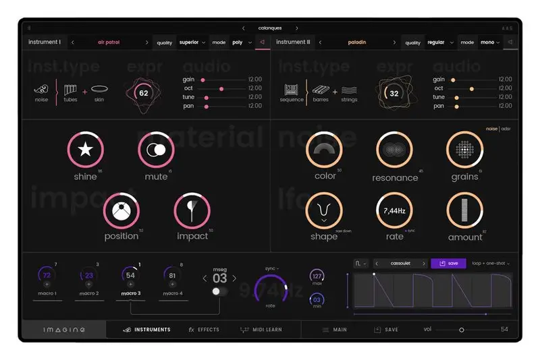
Task: Click the purple save mseg button
Action: pyautogui.click(x=448, y=264)
